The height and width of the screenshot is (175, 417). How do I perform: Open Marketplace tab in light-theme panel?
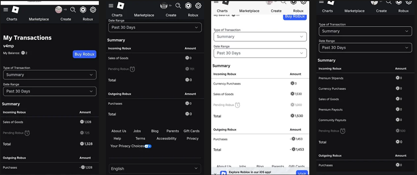click(x=249, y=11)
